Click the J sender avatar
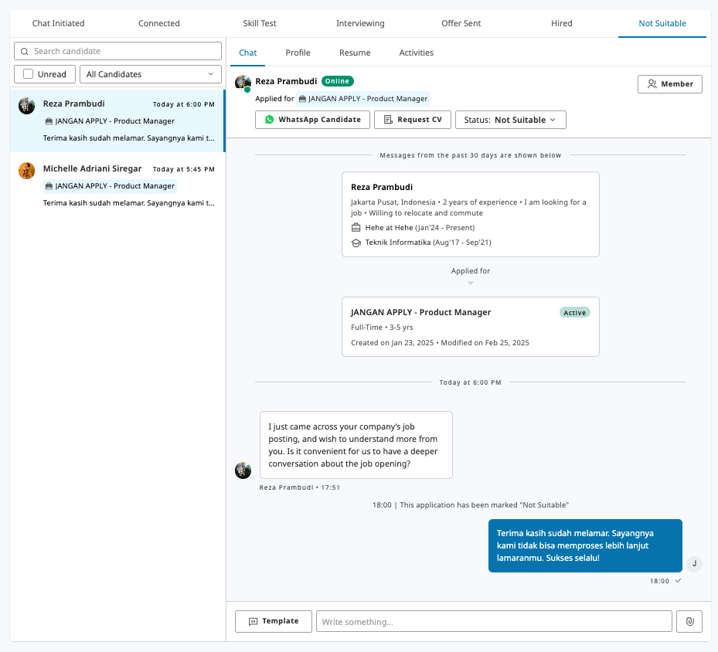The height and width of the screenshot is (652, 718). point(694,564)
